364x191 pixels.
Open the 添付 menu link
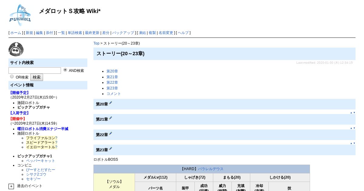49,33
